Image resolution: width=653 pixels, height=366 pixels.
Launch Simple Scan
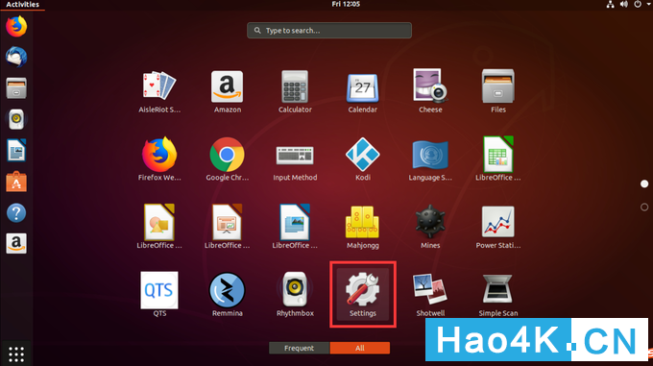(498, 295)
